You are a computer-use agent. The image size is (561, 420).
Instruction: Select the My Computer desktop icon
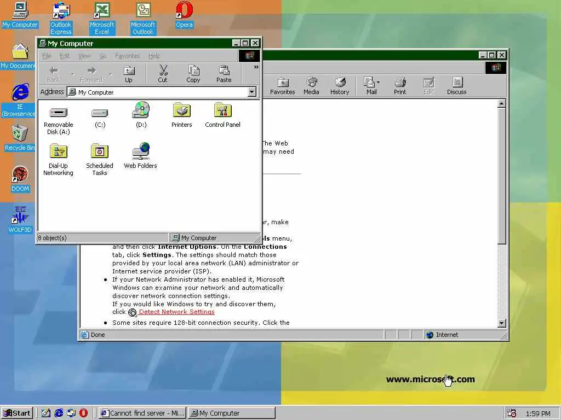20,15
